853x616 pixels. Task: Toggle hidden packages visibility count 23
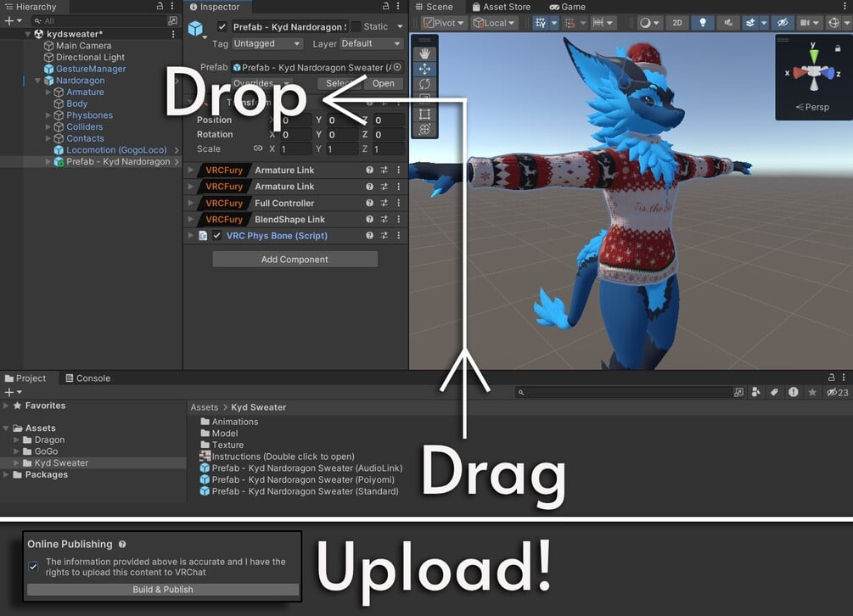838,392
